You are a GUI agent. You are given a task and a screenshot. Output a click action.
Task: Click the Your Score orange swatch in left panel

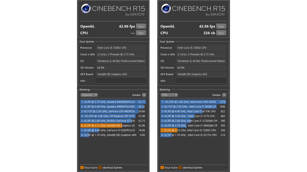[x=82, y=168]
